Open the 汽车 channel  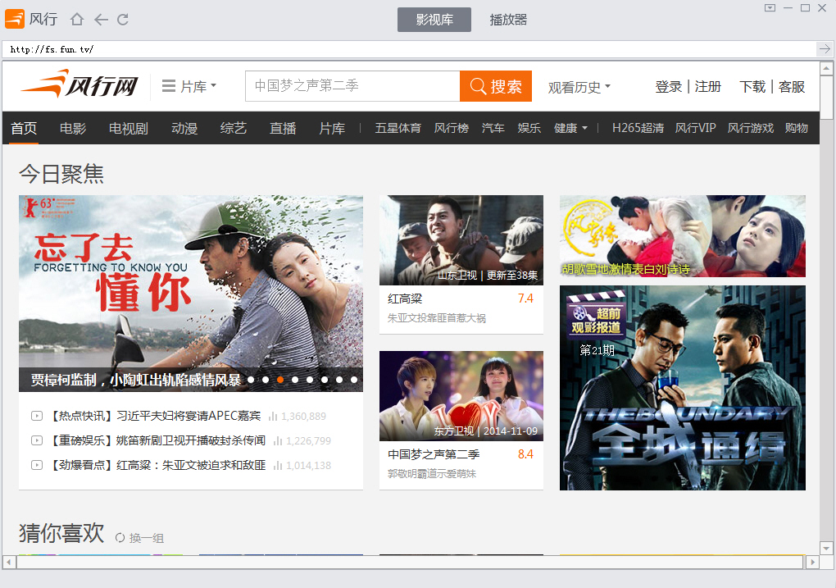coord(493,128)
